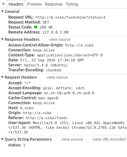Collapse the Response Headers section

2,39
